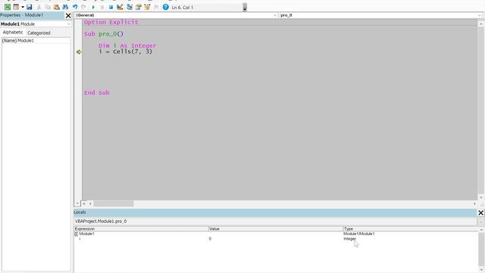Click the Insert UserForm icon

[16, 7]
